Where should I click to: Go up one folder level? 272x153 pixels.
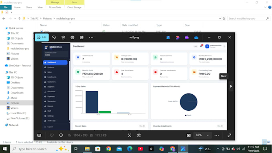[19, 18]
